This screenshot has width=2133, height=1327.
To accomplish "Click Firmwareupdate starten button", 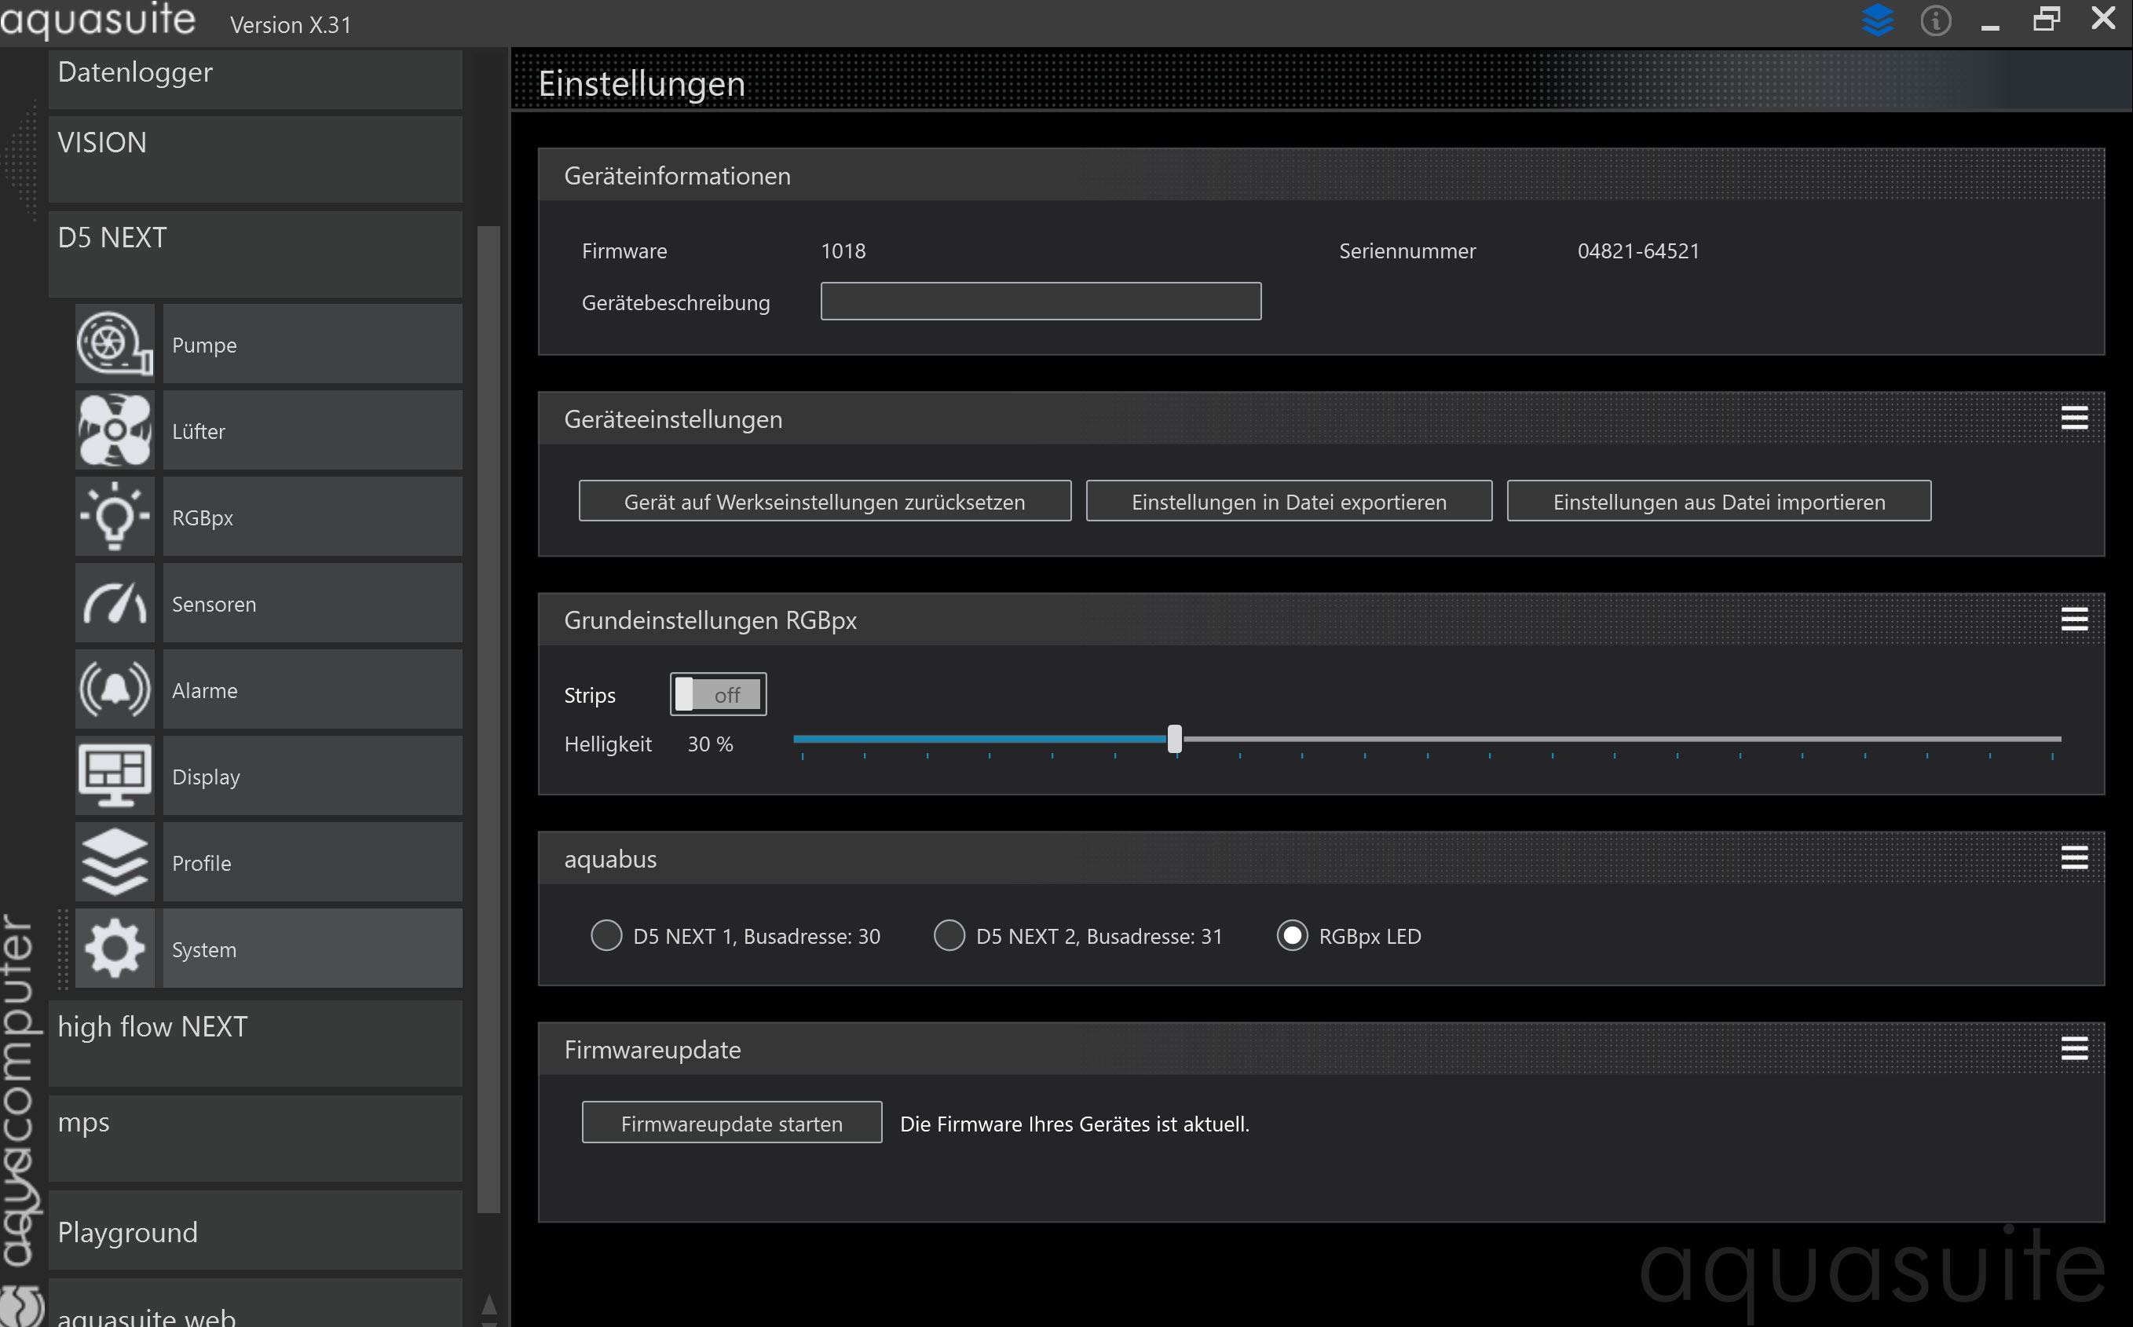I will [x=731, y=1123].
